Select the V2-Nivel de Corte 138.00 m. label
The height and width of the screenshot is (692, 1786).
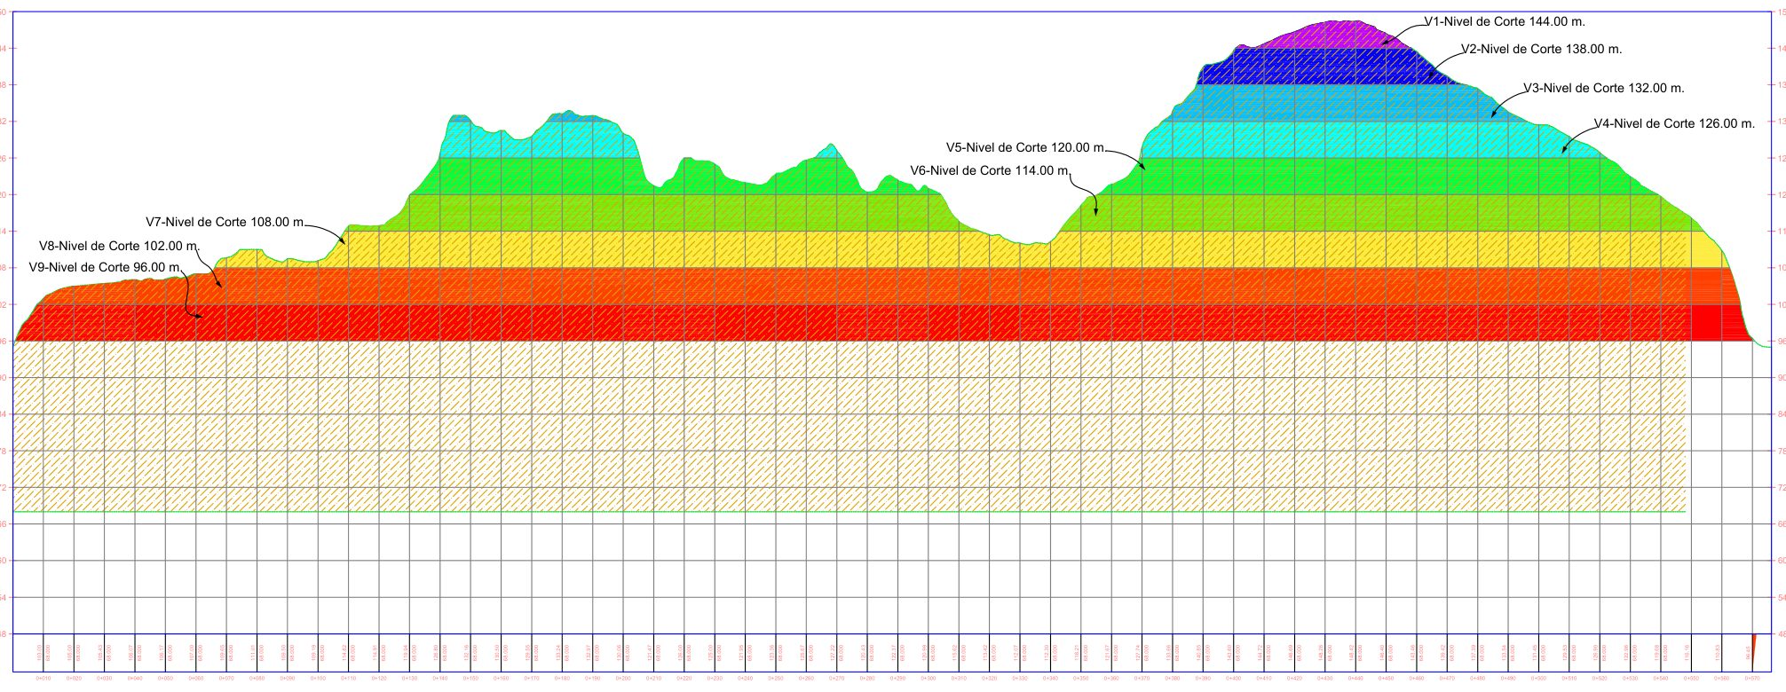[x=1541, y=49]
